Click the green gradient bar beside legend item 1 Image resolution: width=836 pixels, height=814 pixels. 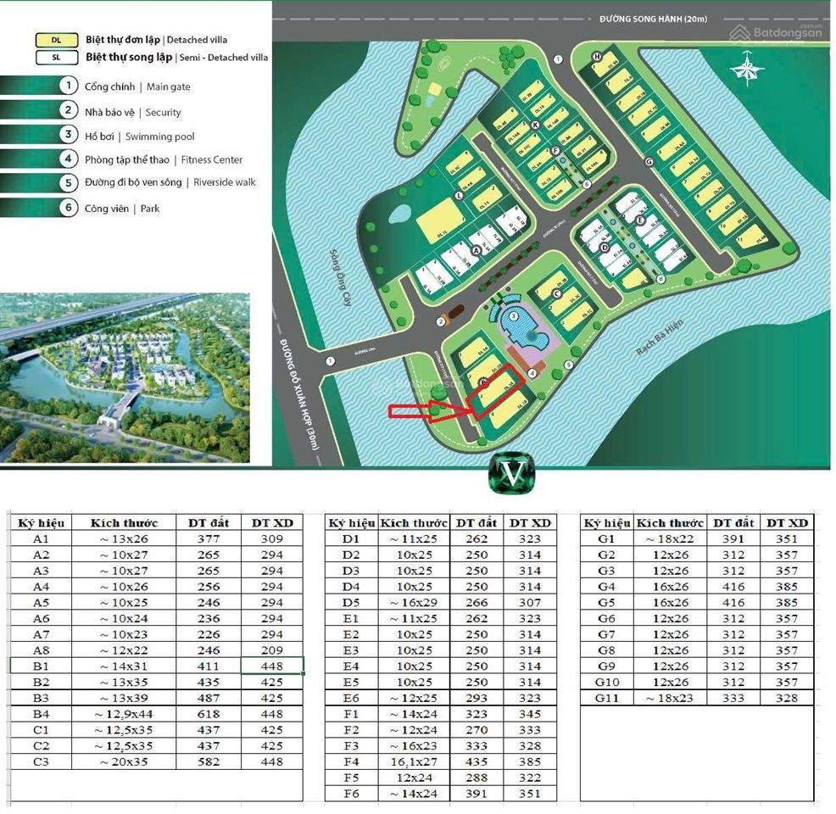click(30, 86)
